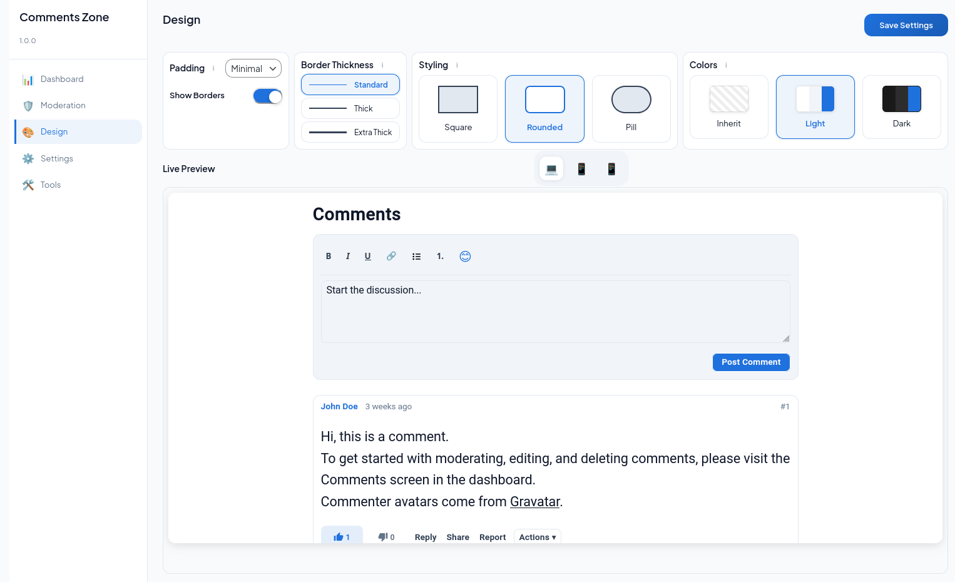
Task: Choose the Rounded styling option
Action: (x=544, y=109)
